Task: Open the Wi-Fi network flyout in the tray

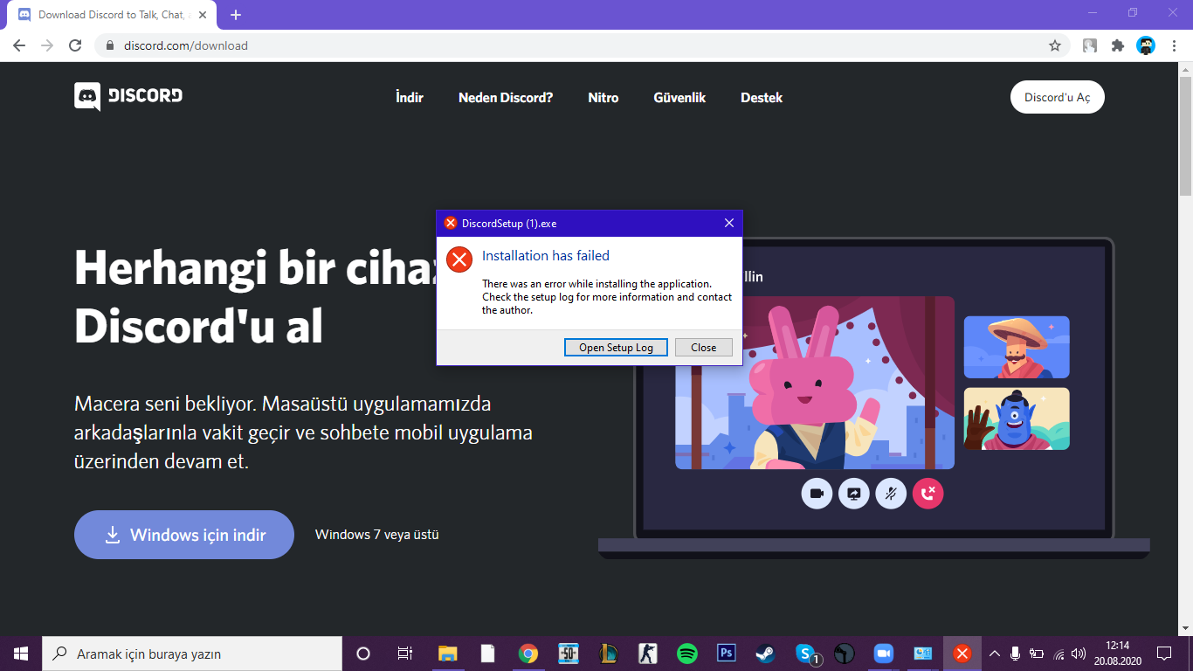Action: click(x=1059, y=654)
